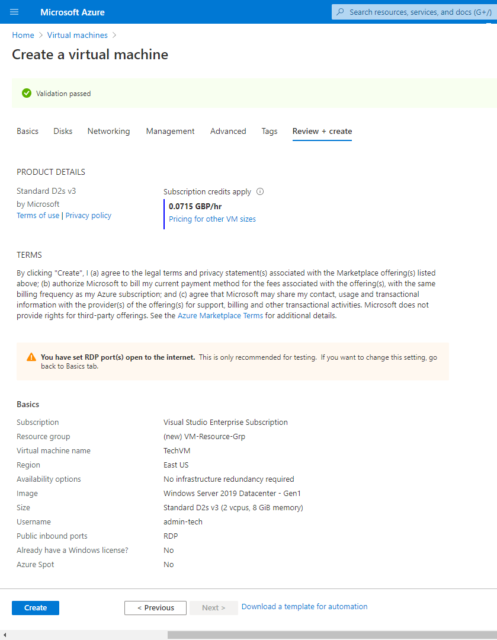This screenshot has height=640, width=497.
Task: Select the Review + create tab
Action: [322, 131]
